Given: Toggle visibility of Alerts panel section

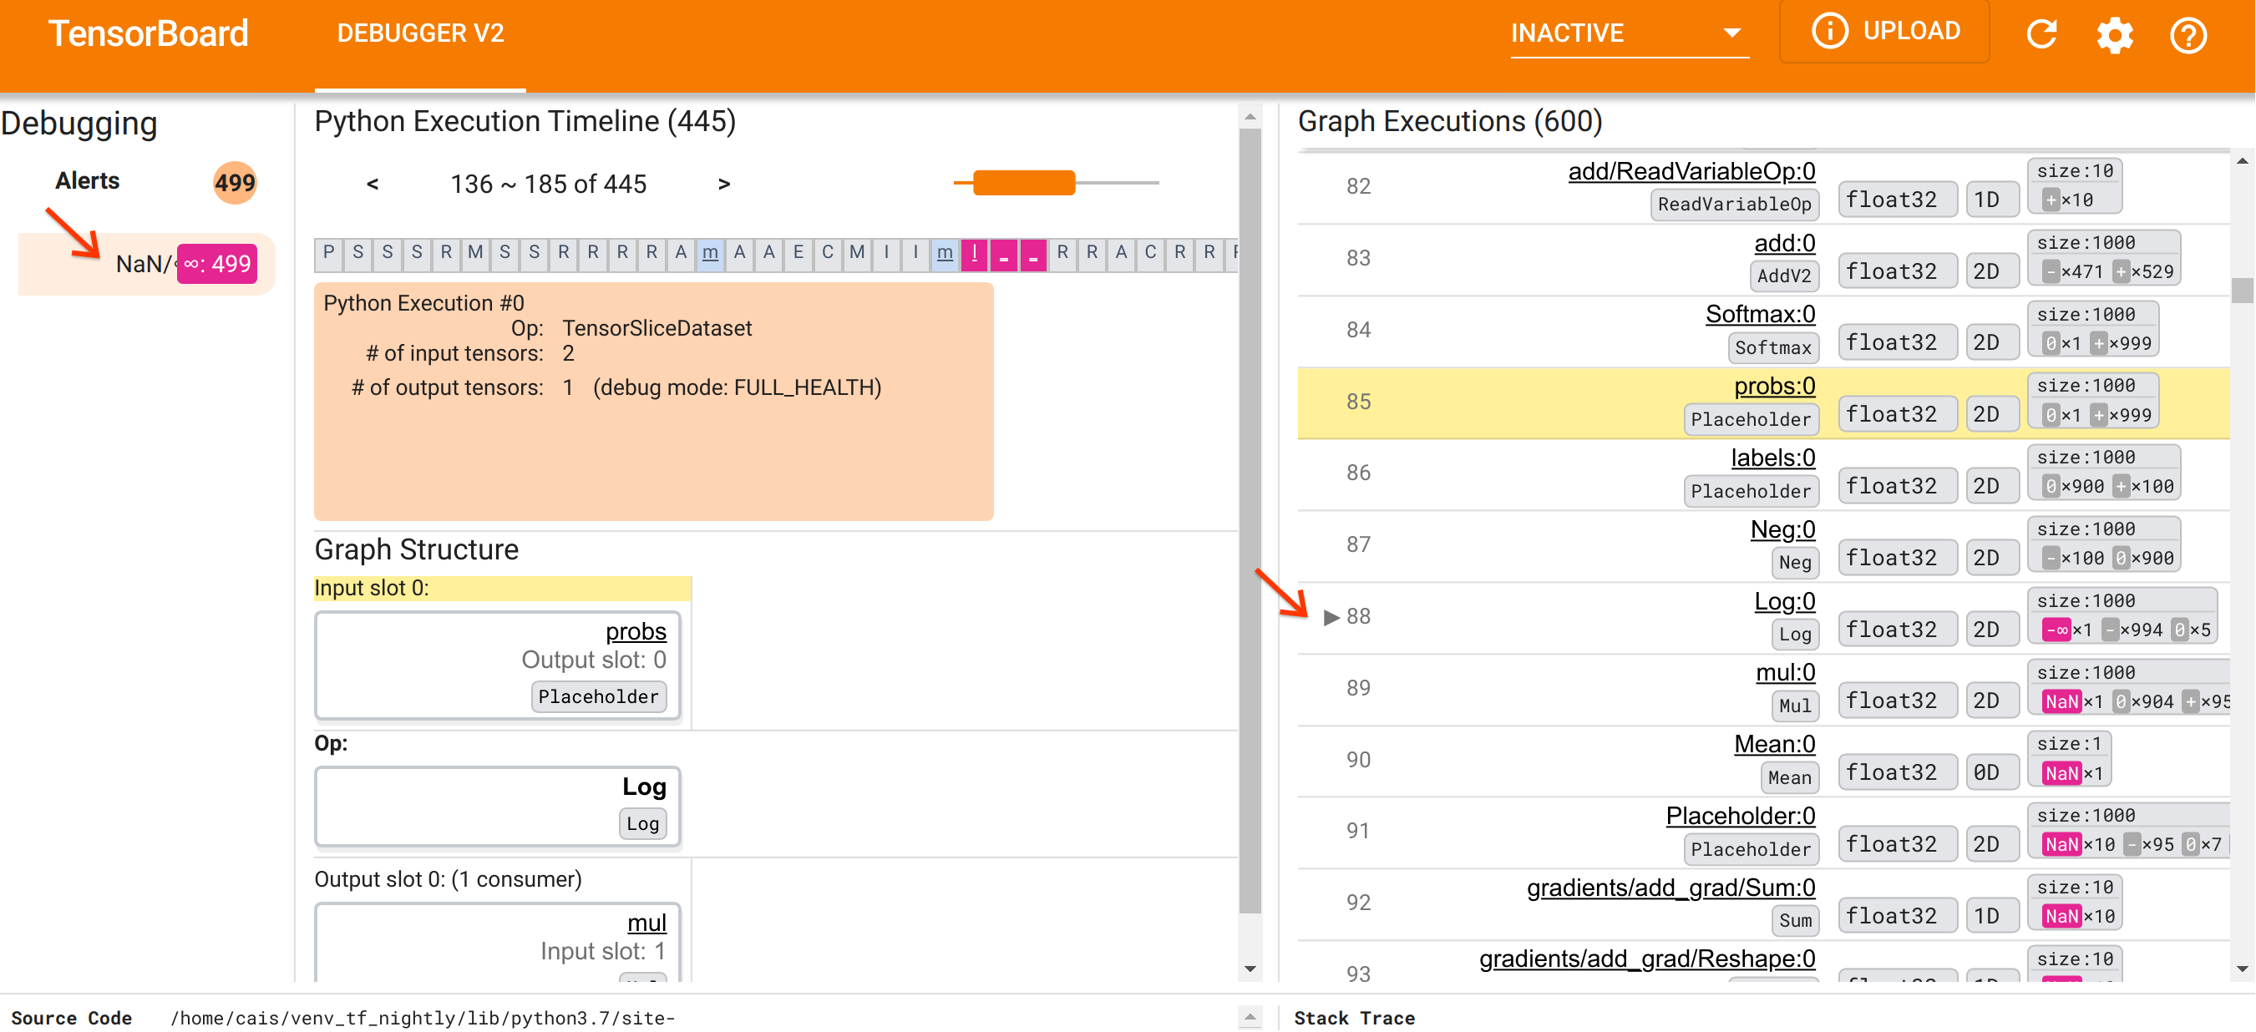Looking at the screenshot, I should [x=89, y=181].
